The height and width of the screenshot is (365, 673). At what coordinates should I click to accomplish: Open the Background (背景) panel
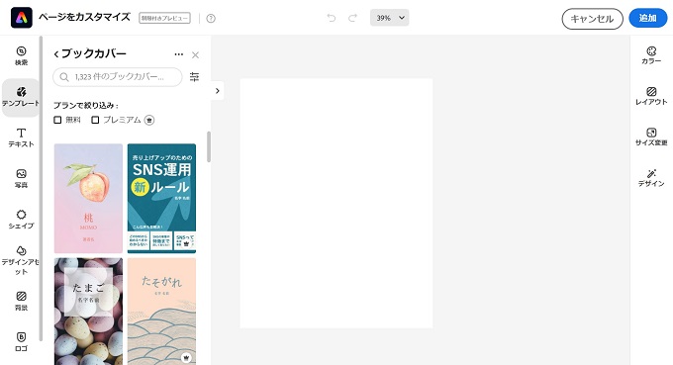pos(21,301)
